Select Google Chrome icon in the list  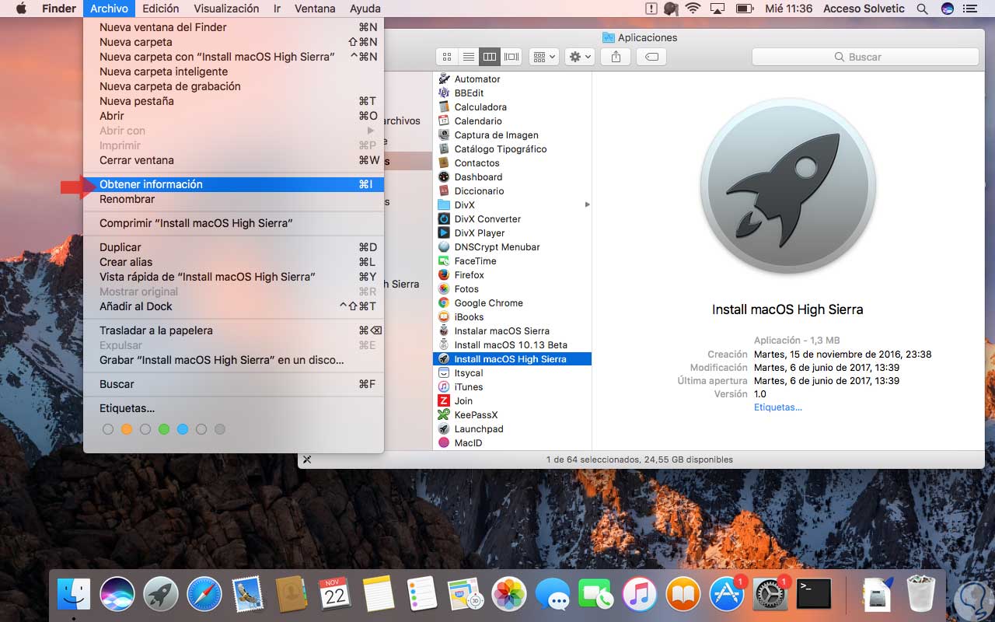(x=444, y=302)
